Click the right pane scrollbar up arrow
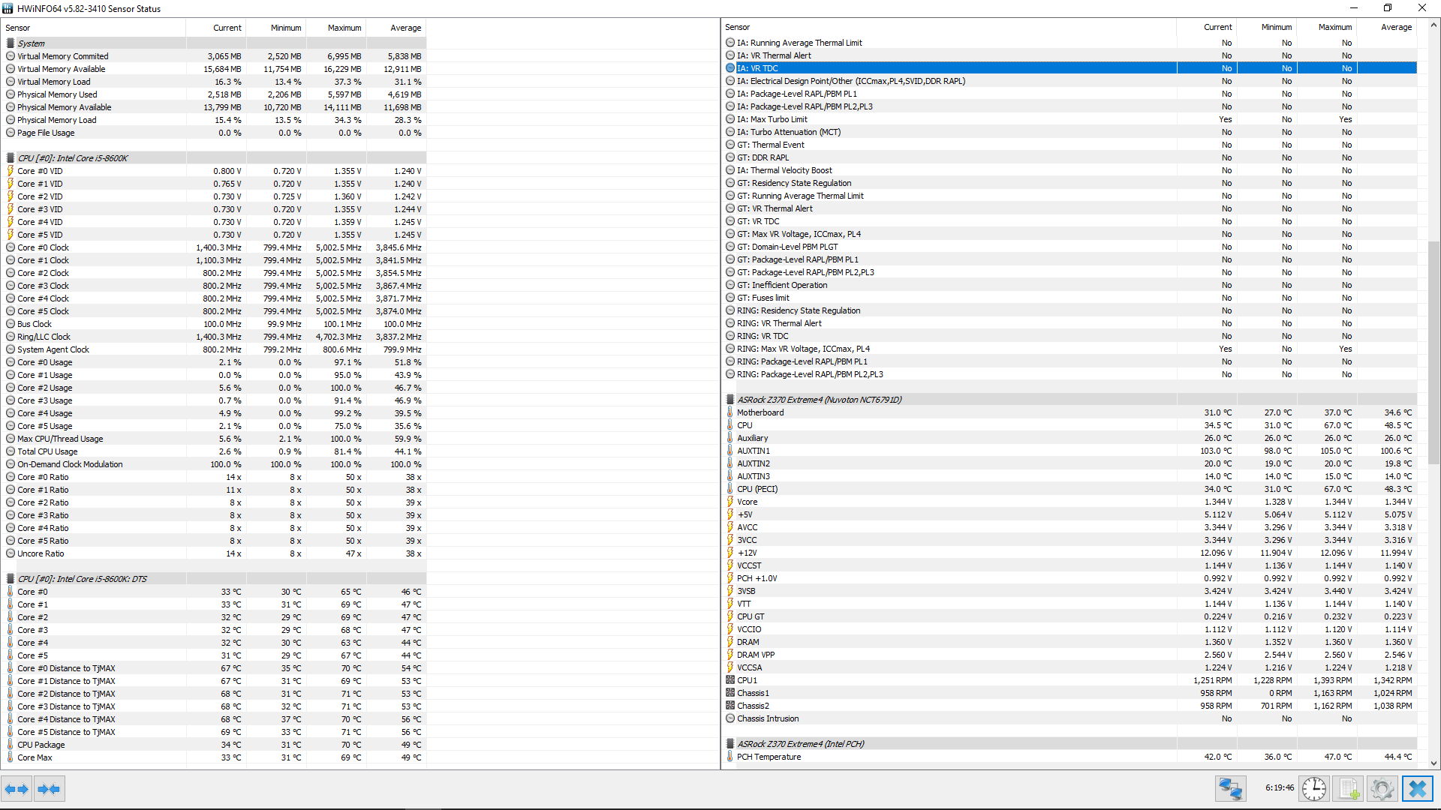The width and height of the screenshot is (1441, 810). [1433, 25]
